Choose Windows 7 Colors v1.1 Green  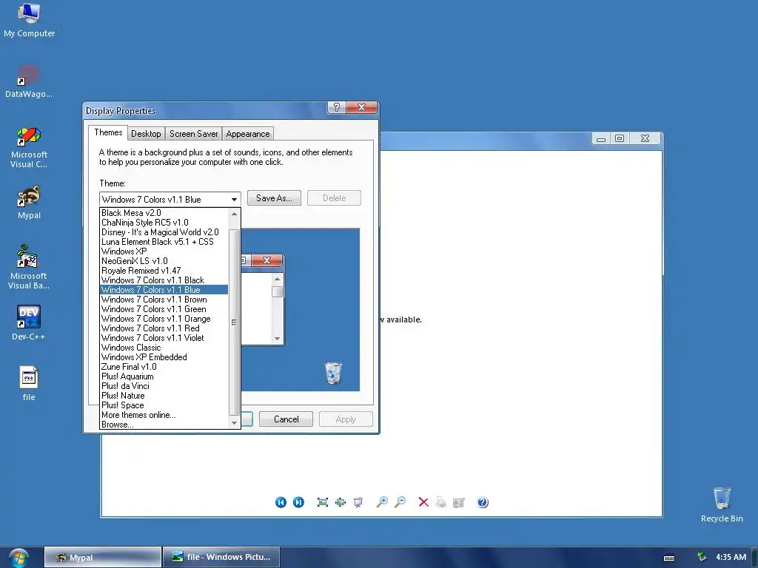click(164, 309)
